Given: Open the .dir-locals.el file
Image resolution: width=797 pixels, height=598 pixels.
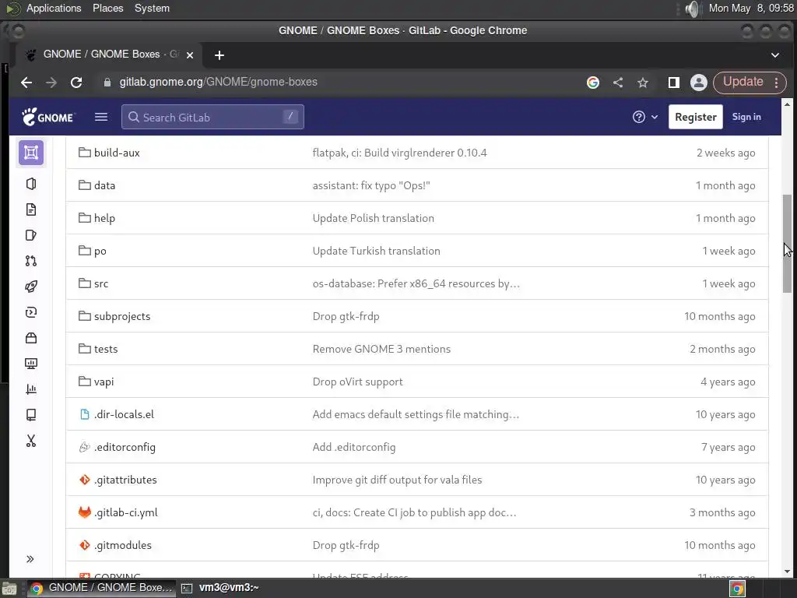Looking at the screenshot, I should pyautogui.click(x=124, y=414).
